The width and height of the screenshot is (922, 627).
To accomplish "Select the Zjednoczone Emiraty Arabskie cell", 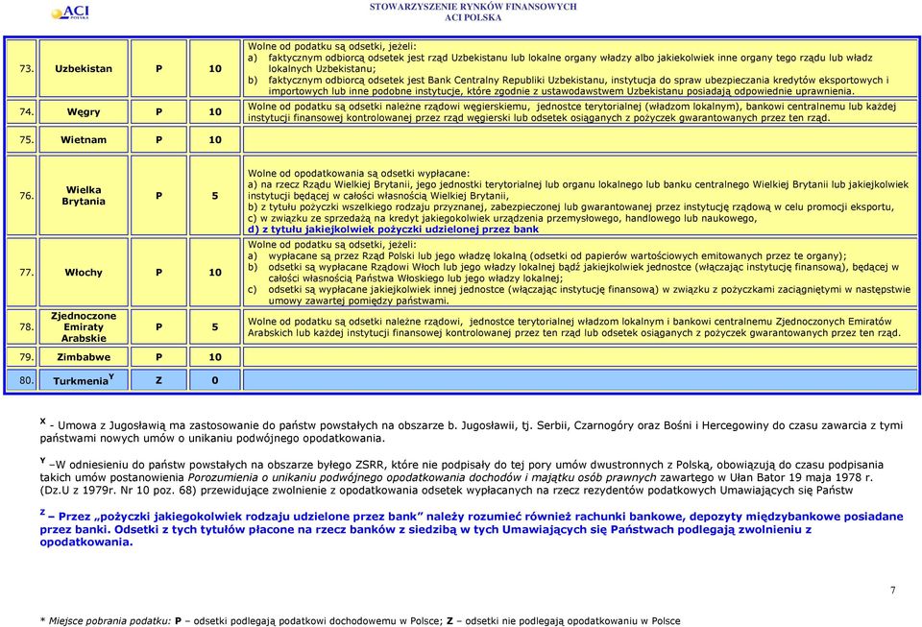I will [x=84, y=326].
